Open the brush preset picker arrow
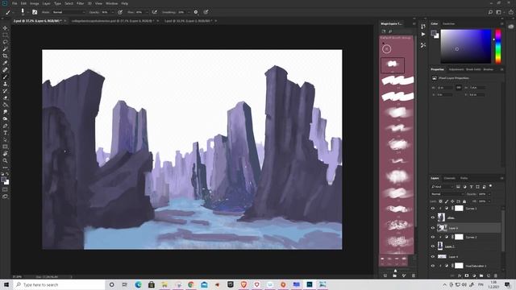This screenshot has height=290, width=516. pyautogui.click(x=27, y=12)
